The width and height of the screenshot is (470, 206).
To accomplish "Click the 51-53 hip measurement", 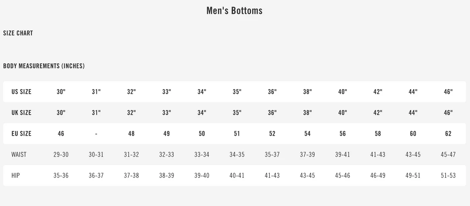I will pyautogui.click(x=448, y=175).
